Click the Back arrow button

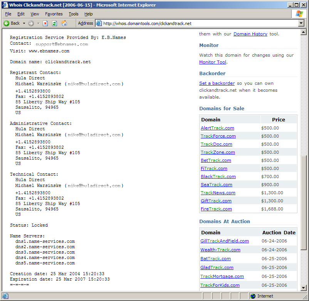[12, 23]
